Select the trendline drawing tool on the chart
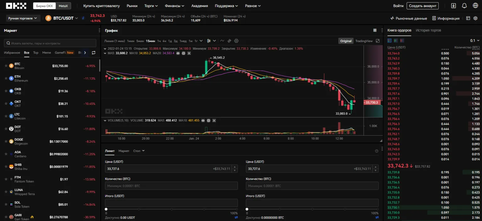Image resolution: width=482 pixels, height=221 pixels. (223, 41)
